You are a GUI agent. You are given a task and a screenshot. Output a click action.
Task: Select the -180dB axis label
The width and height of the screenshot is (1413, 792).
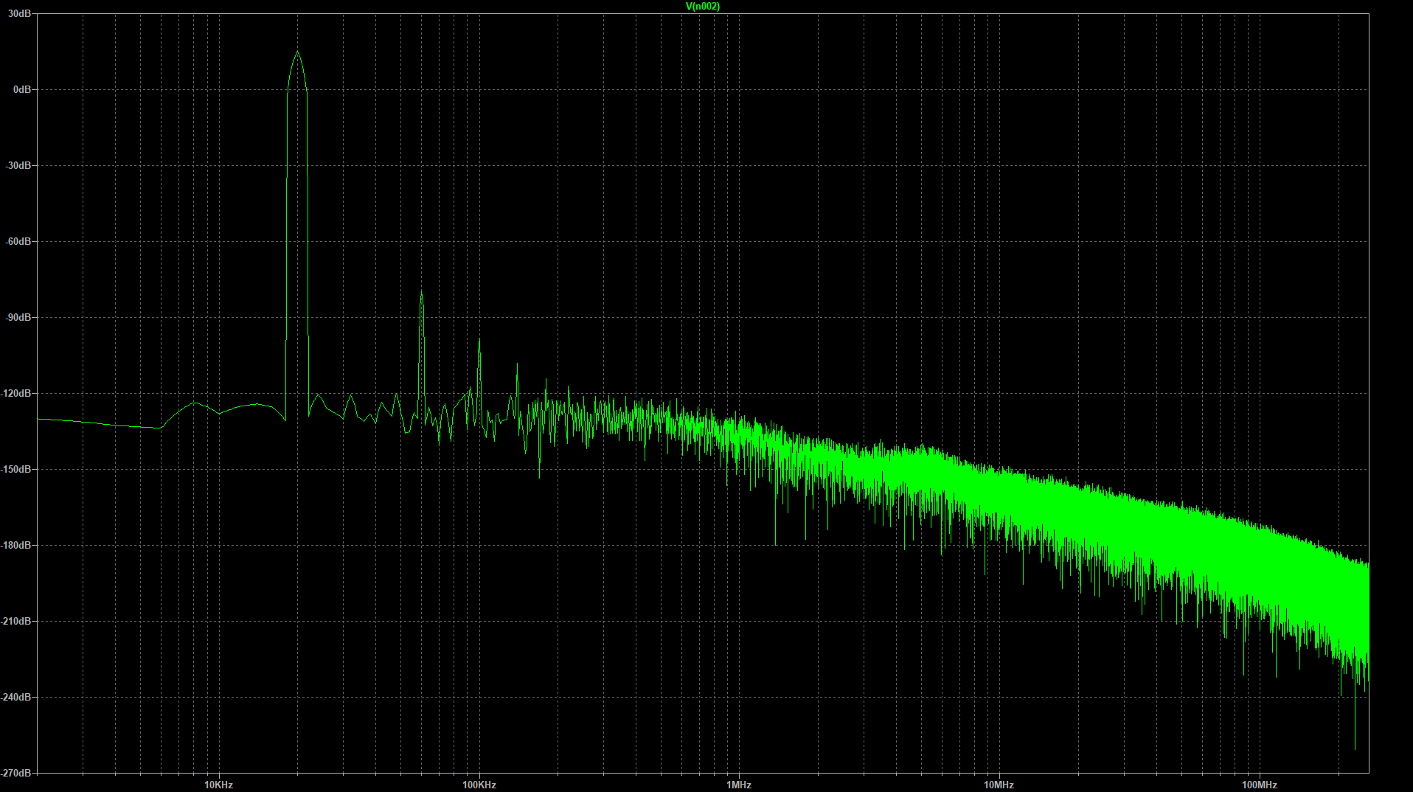[x=17, y=545]
